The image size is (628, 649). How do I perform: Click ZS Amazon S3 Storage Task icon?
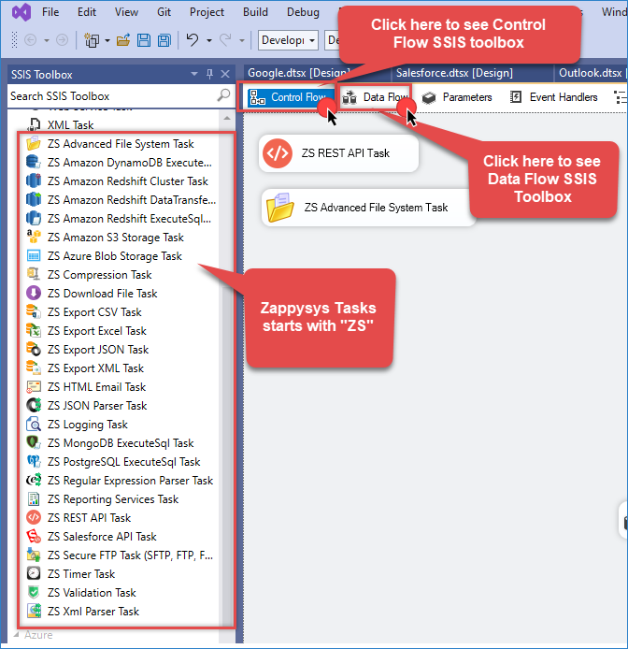[34, 237]
